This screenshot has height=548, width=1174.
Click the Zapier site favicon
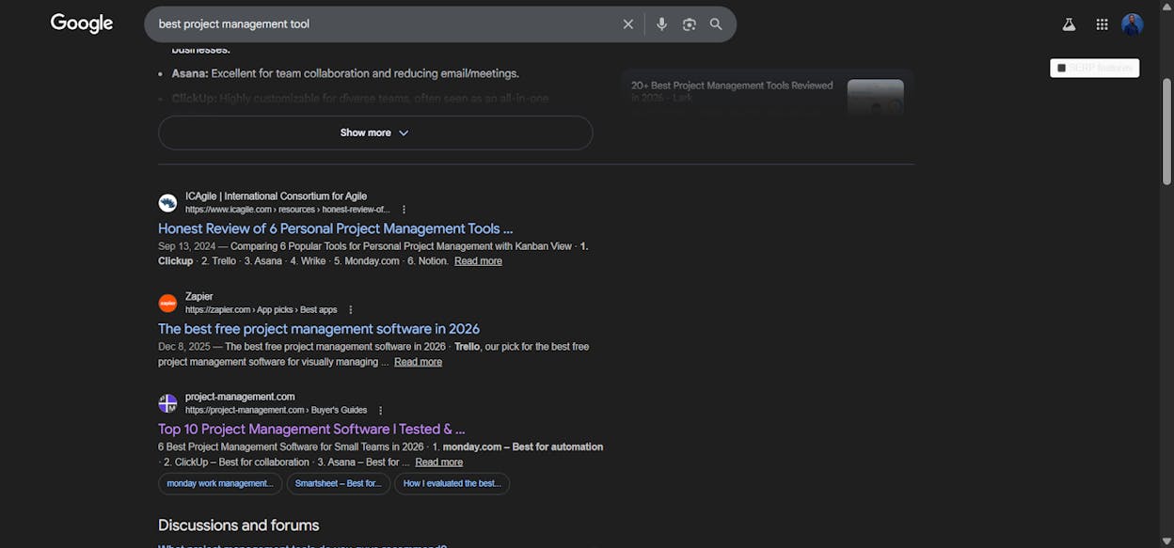[x=167, y=303]
